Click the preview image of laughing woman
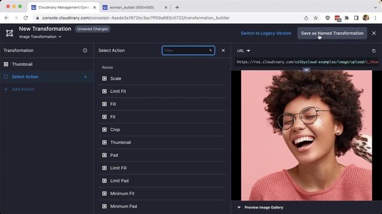The image size is (382, 214). click(306, 136)
